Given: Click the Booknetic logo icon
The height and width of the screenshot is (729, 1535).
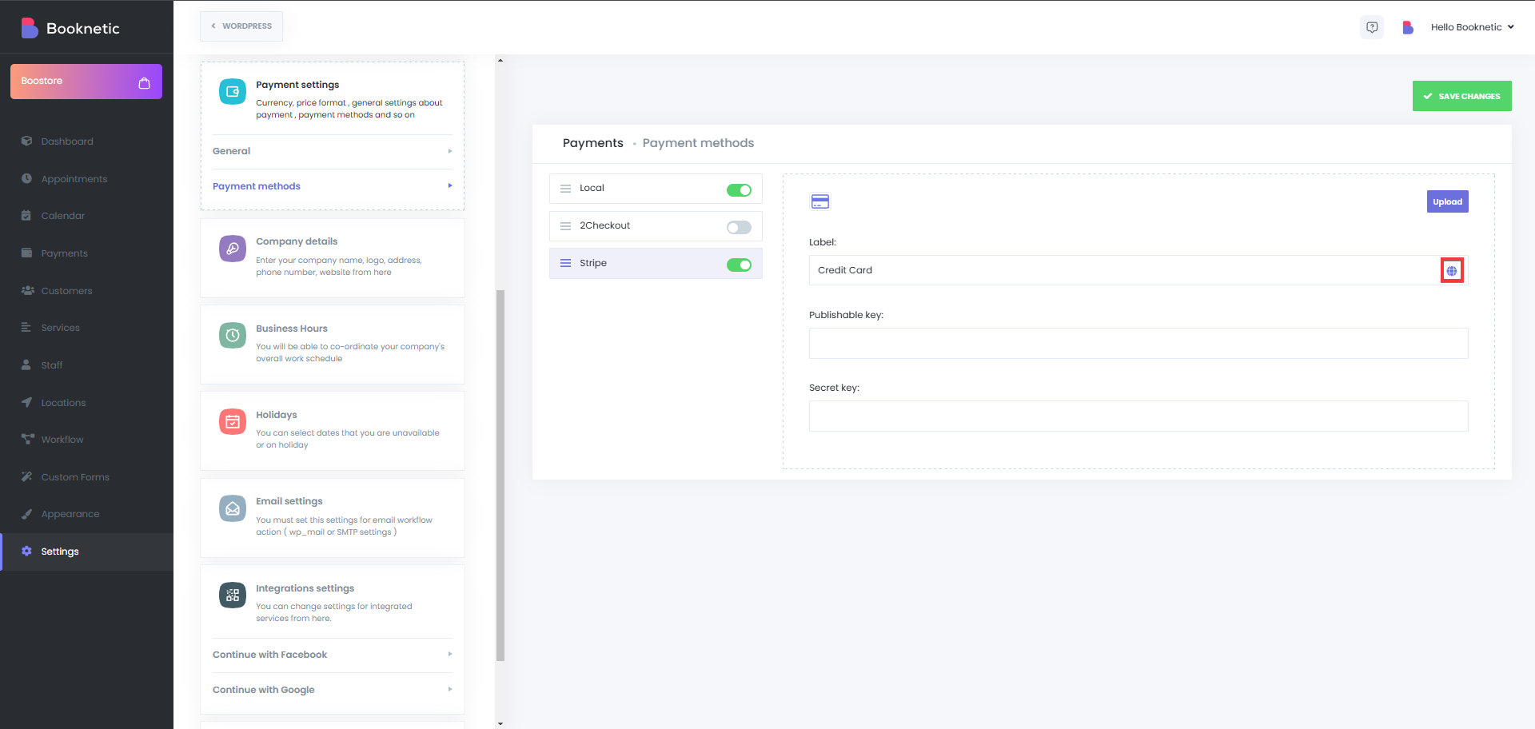Looking at the screenshot, I should [30, 28].
